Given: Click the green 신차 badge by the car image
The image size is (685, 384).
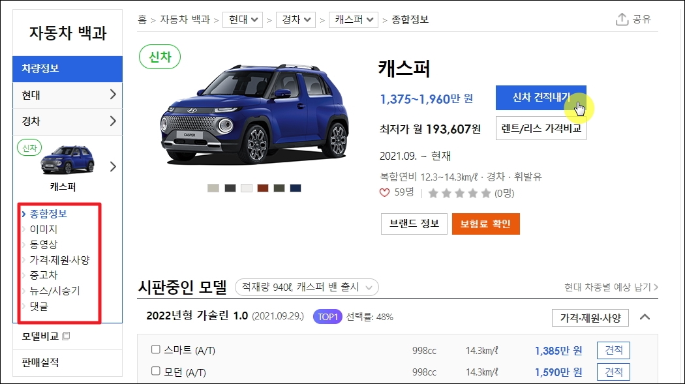Looking at the screenshot, I should coord(160,57).
